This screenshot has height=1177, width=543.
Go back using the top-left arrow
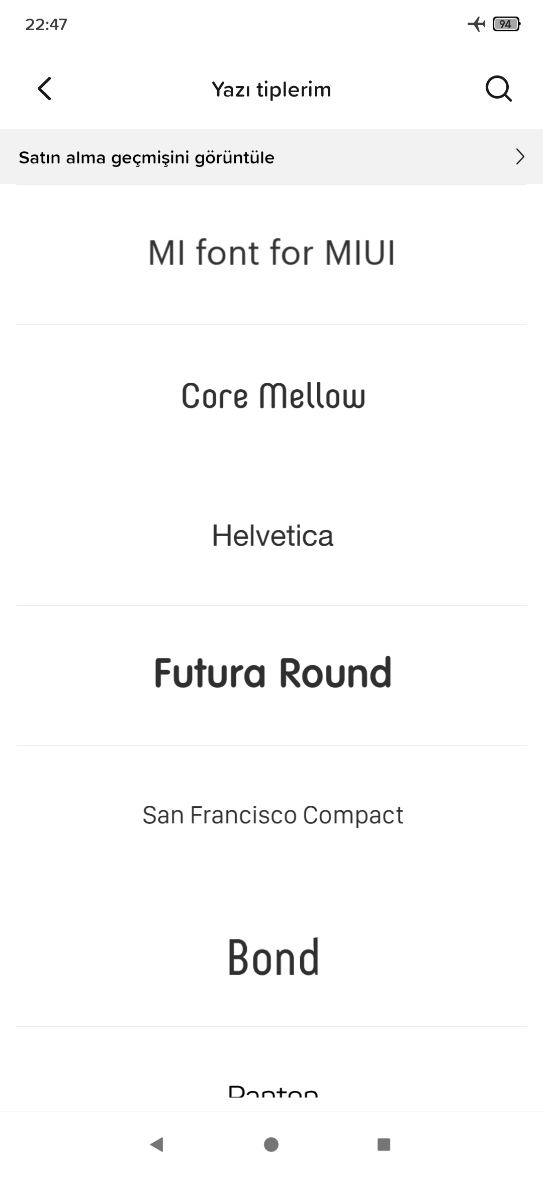click(45, 89)
